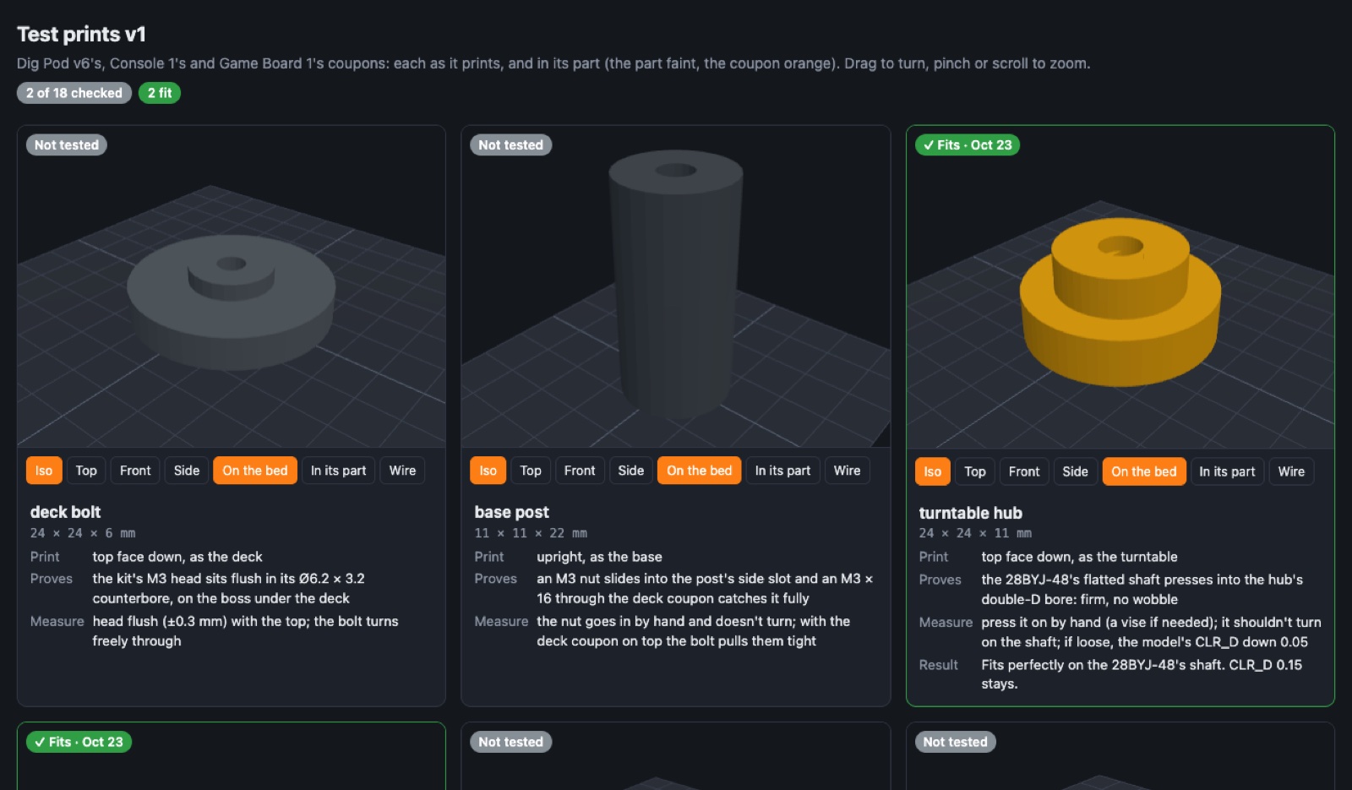The width and height of the screenshot is (1352, 790).
Task: Switch base post to Top view
Action: tap(531, 471)
